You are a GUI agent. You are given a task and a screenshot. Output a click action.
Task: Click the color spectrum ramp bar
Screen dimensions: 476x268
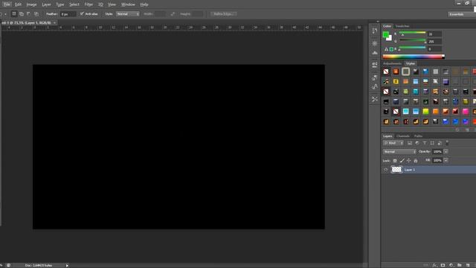click(414, 57)
